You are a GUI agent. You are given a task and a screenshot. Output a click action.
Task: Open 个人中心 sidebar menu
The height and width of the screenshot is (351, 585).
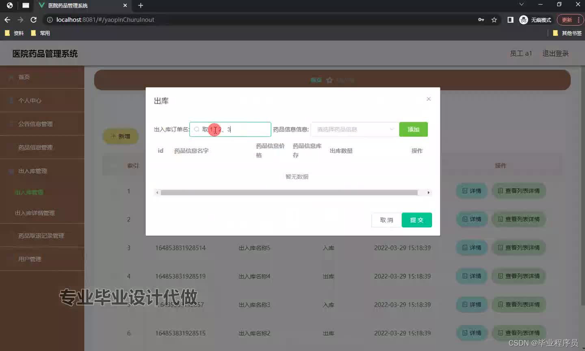[42, 100]
